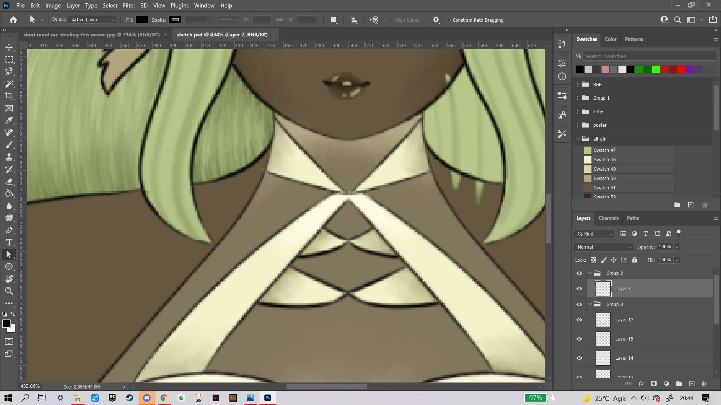This screenshot has height=405, width=721.
Task: Hide Layer 7 visibility
Action: [x=579, y=289]
